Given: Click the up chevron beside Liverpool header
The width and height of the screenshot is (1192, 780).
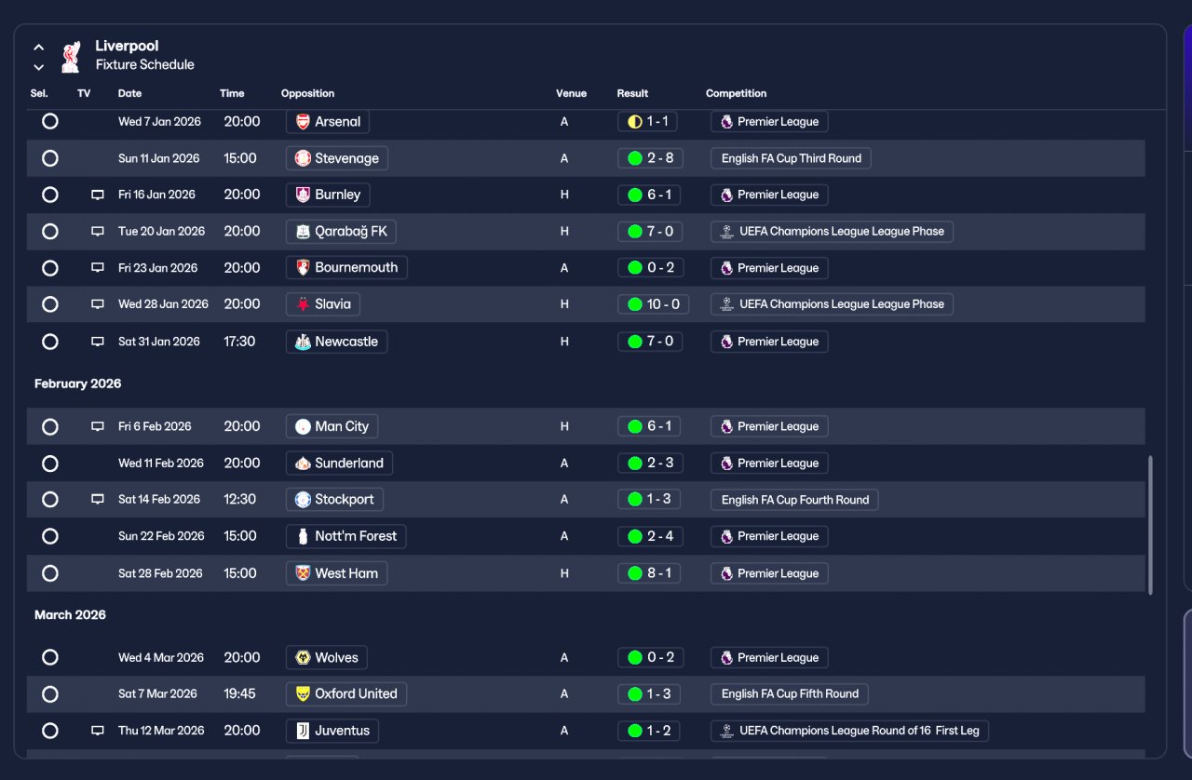Looking at the screenshot, I should 39,47.
